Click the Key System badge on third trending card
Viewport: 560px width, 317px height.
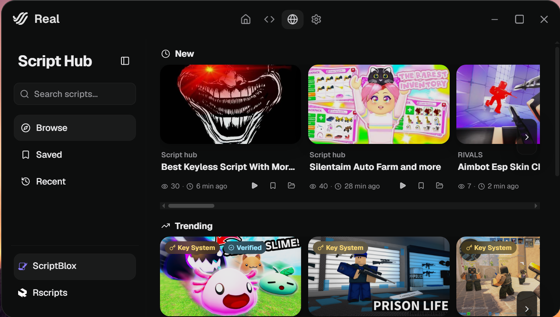(489, 248)
